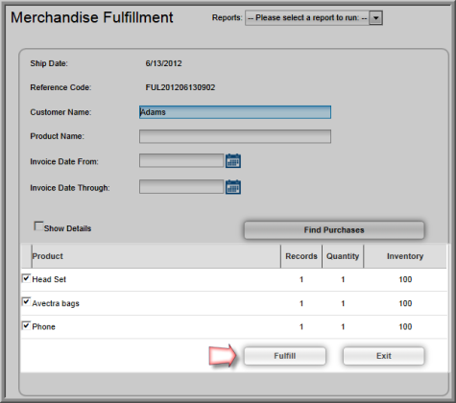
Task: Sort by the Inventory column header
Action: tap(405, 256)
